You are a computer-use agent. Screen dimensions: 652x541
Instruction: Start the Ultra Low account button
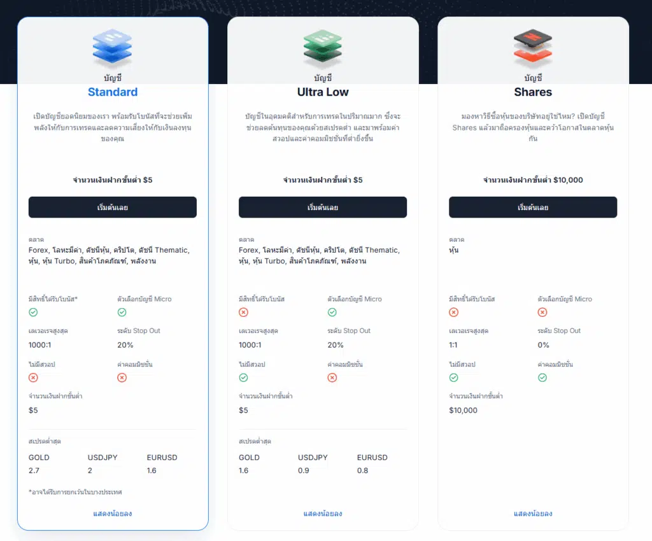pyautogui.click(x=323, y=207)
